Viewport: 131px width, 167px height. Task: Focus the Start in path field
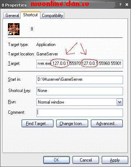pos(80,80)
